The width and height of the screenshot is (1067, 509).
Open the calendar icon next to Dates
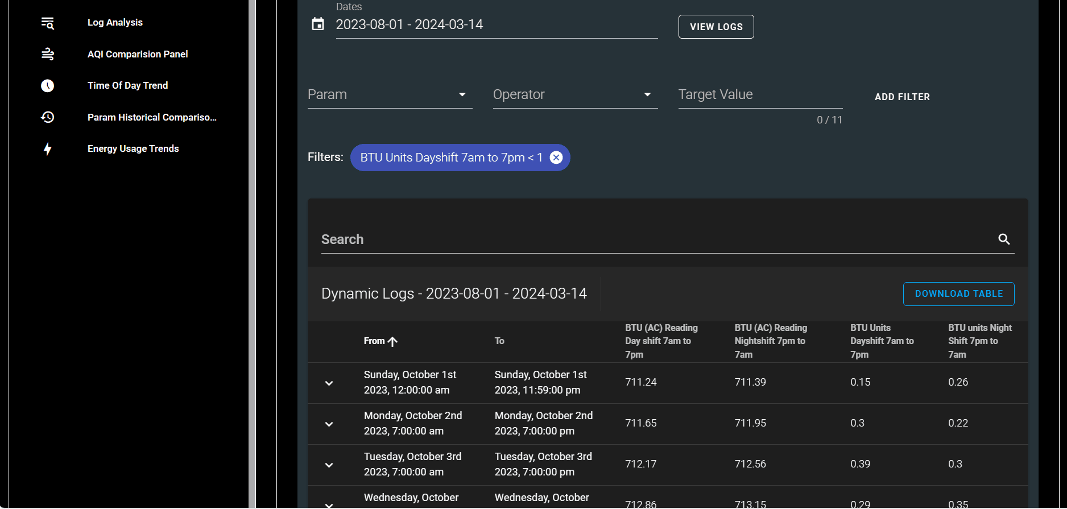tap(318, 24)
